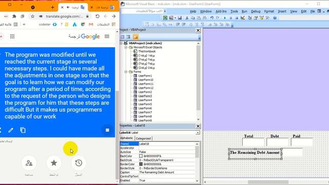Viewport: 329px width, 185px height.
Task: Select UserForm7 in the project tree
Action: 145,112
